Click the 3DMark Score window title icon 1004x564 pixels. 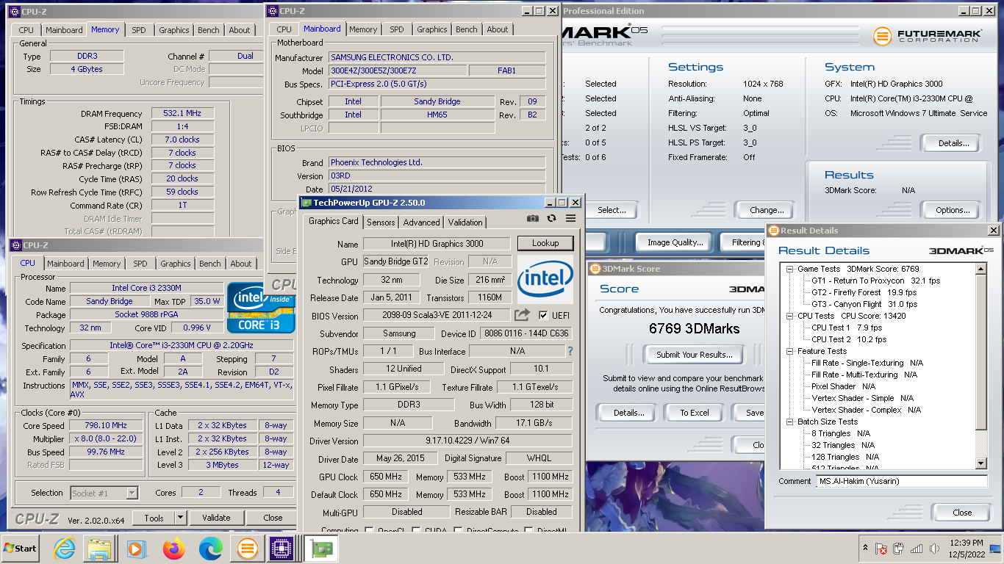pyautogui.click(x=595, y=269)
